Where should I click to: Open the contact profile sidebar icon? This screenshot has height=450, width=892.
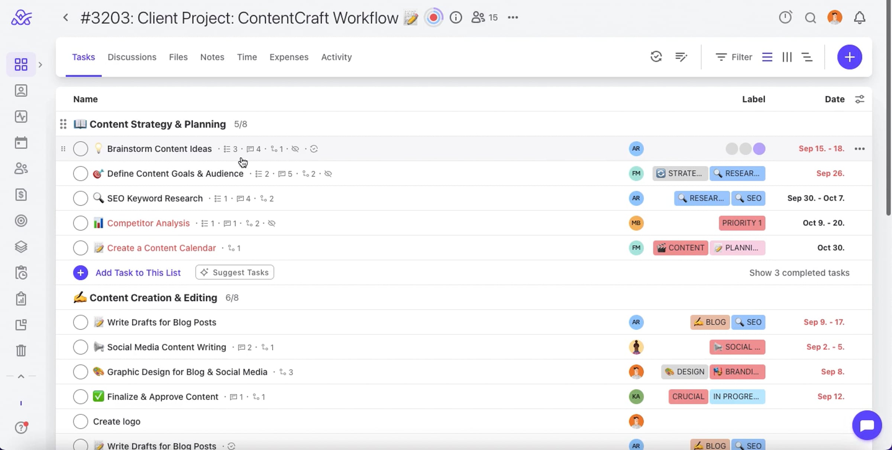21,91
